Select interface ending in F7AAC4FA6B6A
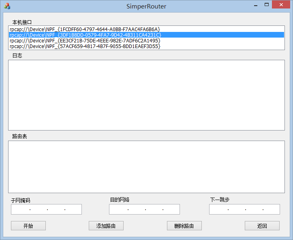 146,29
